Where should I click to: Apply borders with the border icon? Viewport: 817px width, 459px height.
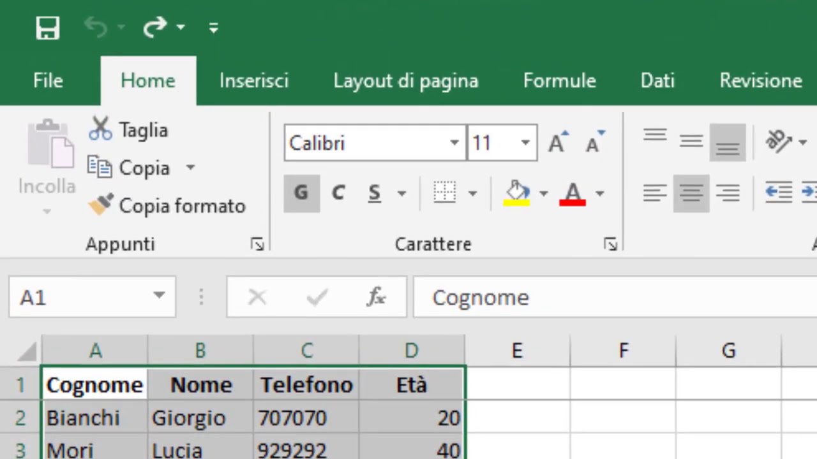[444, 193]
